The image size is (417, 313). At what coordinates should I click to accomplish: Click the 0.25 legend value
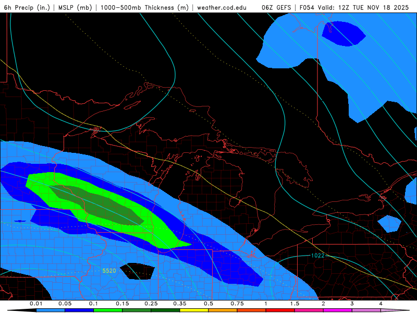151,304
